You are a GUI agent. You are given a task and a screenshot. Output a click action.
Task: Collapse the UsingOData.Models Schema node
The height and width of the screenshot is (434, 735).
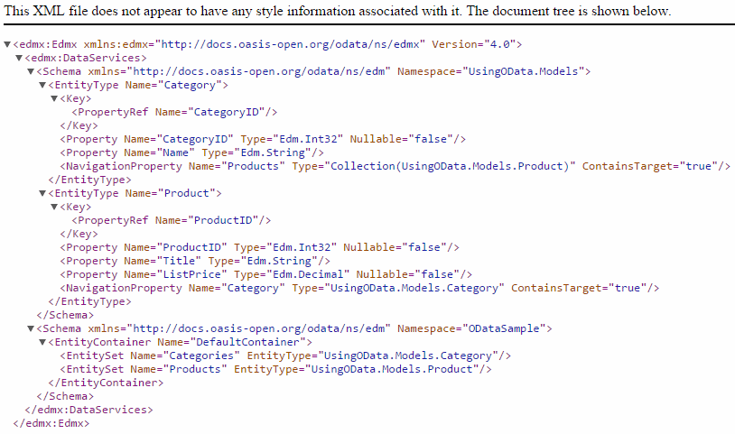point(31,71)
